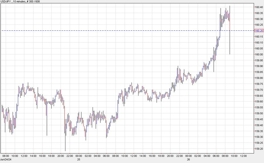Click the 159.45 price axis label

pyautogui.click(x=259, y=119)
